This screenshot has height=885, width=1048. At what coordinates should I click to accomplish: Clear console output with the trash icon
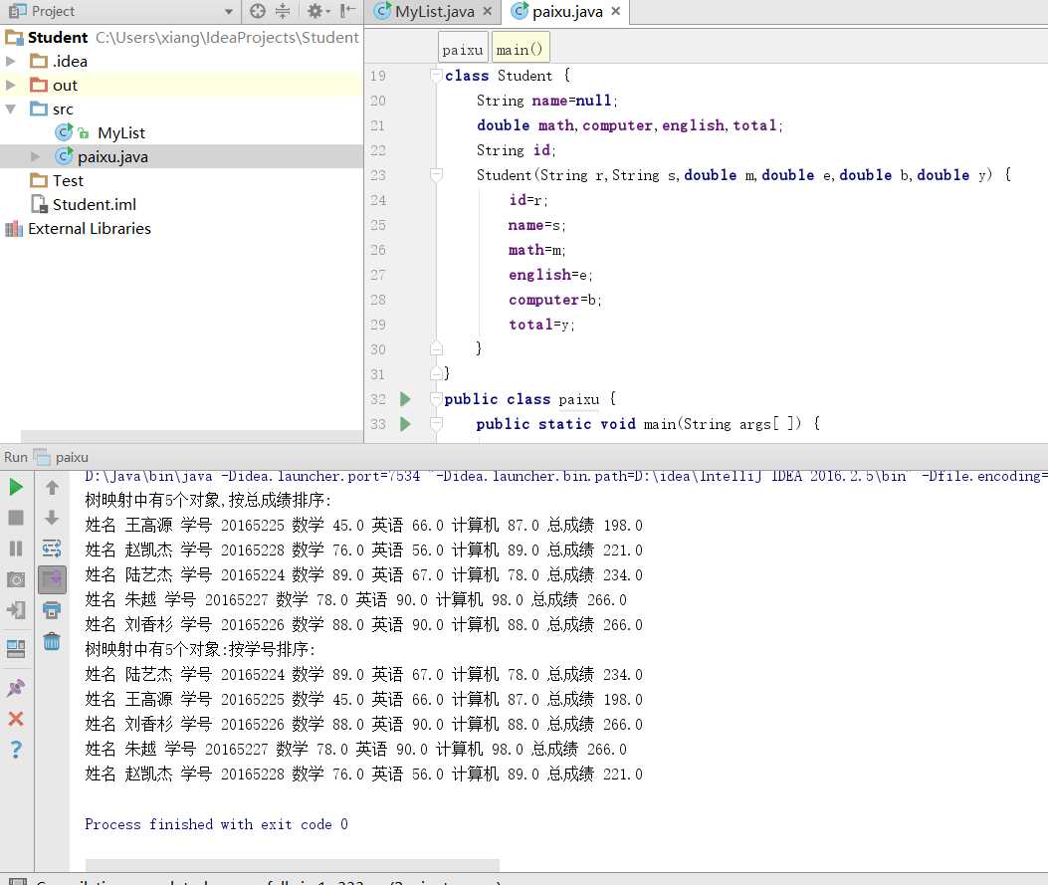tap(52, 641)
